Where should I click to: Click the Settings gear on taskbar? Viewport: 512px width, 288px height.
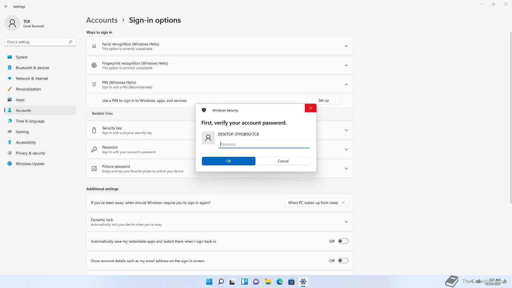pyautogui.click(x=303, y=282)
